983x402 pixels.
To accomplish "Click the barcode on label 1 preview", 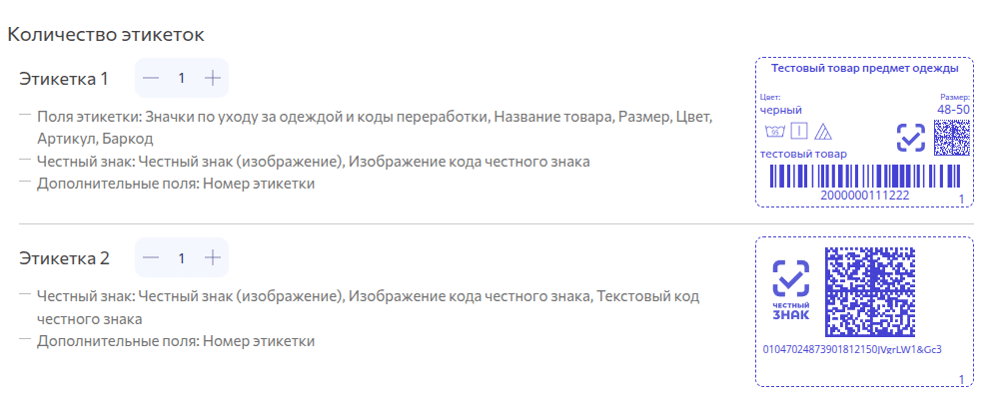I will tap(864, 176).
